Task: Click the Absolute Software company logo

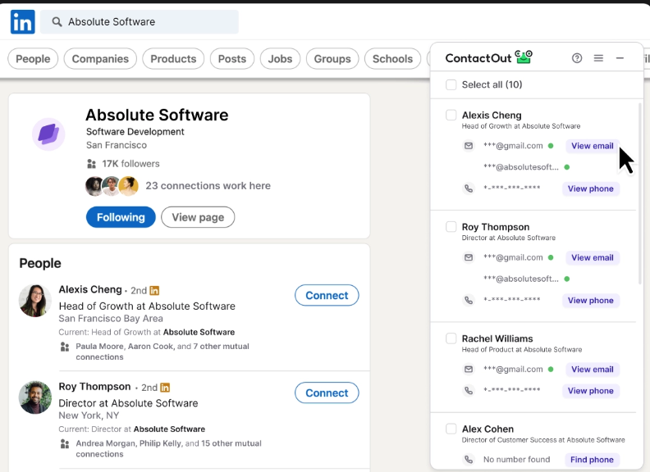Action: click(x=48, y=134)
